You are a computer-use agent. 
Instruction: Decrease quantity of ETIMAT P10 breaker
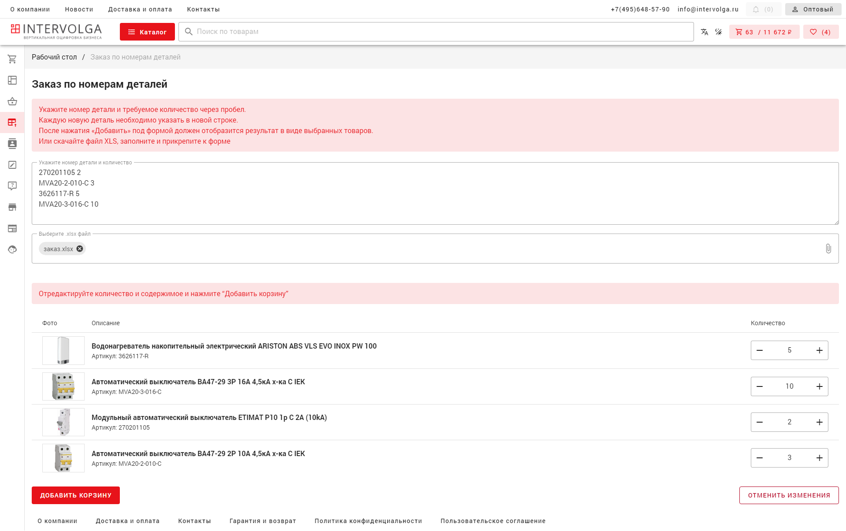pyautogui.click(x=760, y=422)
